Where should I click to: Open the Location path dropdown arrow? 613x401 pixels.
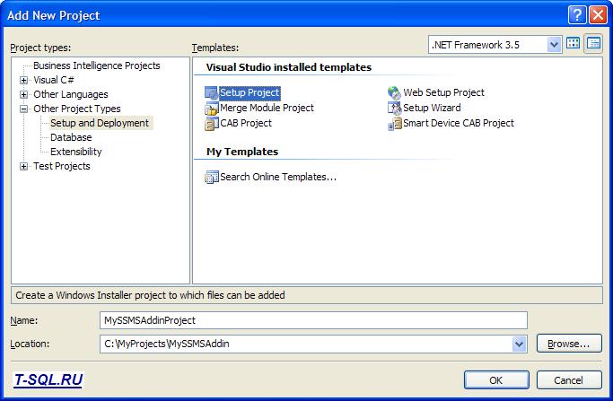pos(519,344)
